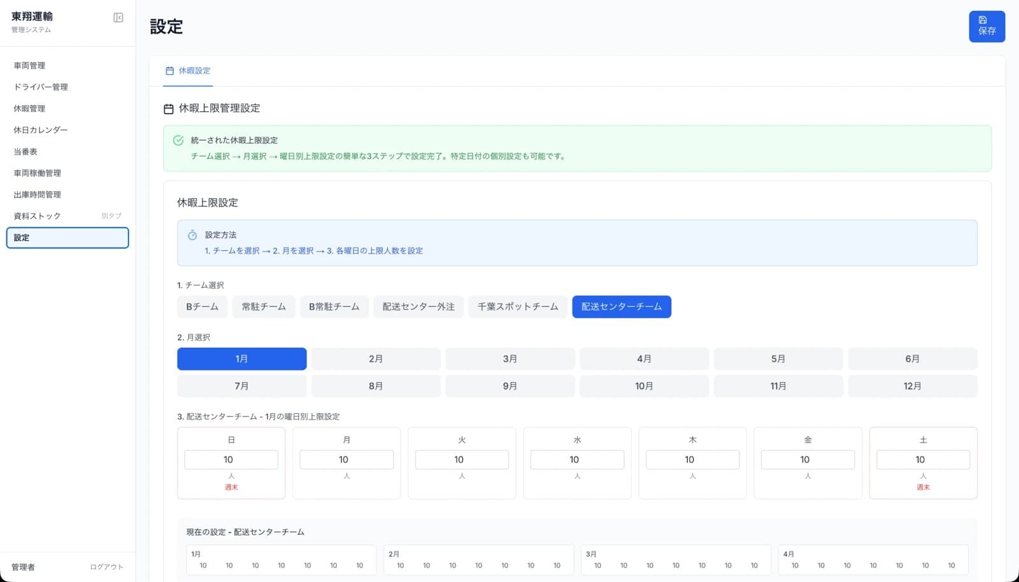Click the timer icon next to 設定方法
The image size is (1019, 582).
coord(192,235)
